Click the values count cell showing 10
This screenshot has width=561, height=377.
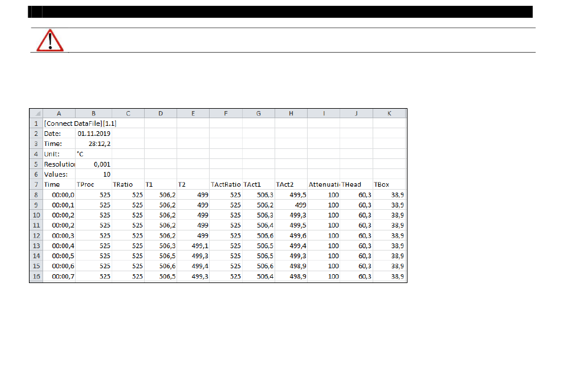[94, 174]
